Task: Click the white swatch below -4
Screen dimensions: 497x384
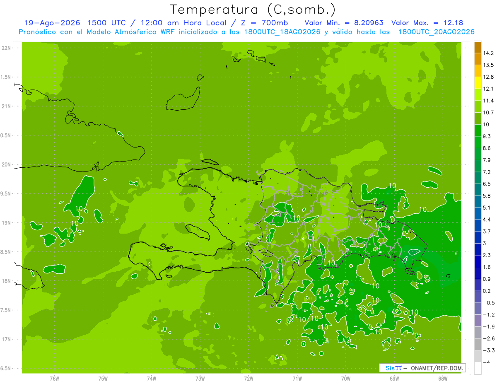Action: [478, 368]
